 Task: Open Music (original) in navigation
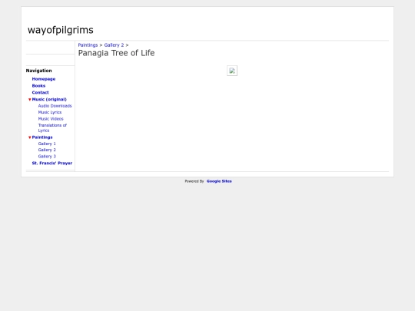coord(49,99)
